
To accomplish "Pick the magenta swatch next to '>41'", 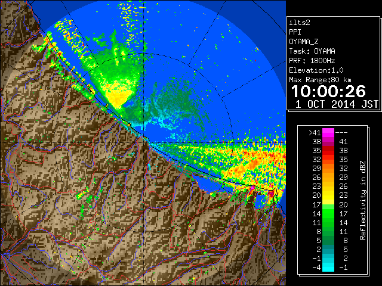I will pos(328,132).
